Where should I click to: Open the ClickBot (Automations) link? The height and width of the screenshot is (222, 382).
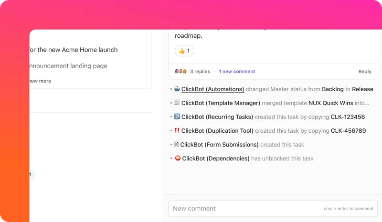(212, 89)
